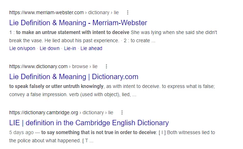Follow the "Lie ahead" sitelink
The width and height of the screenshot is (243, 149).
(x=91, y=48)
